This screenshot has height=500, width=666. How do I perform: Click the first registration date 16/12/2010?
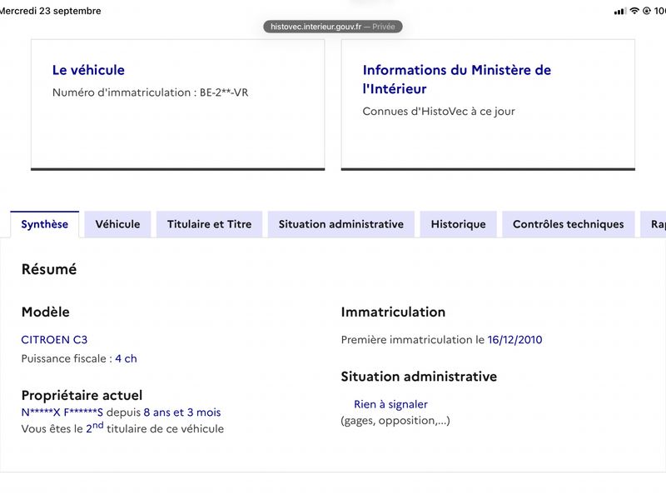coord(514,340)
